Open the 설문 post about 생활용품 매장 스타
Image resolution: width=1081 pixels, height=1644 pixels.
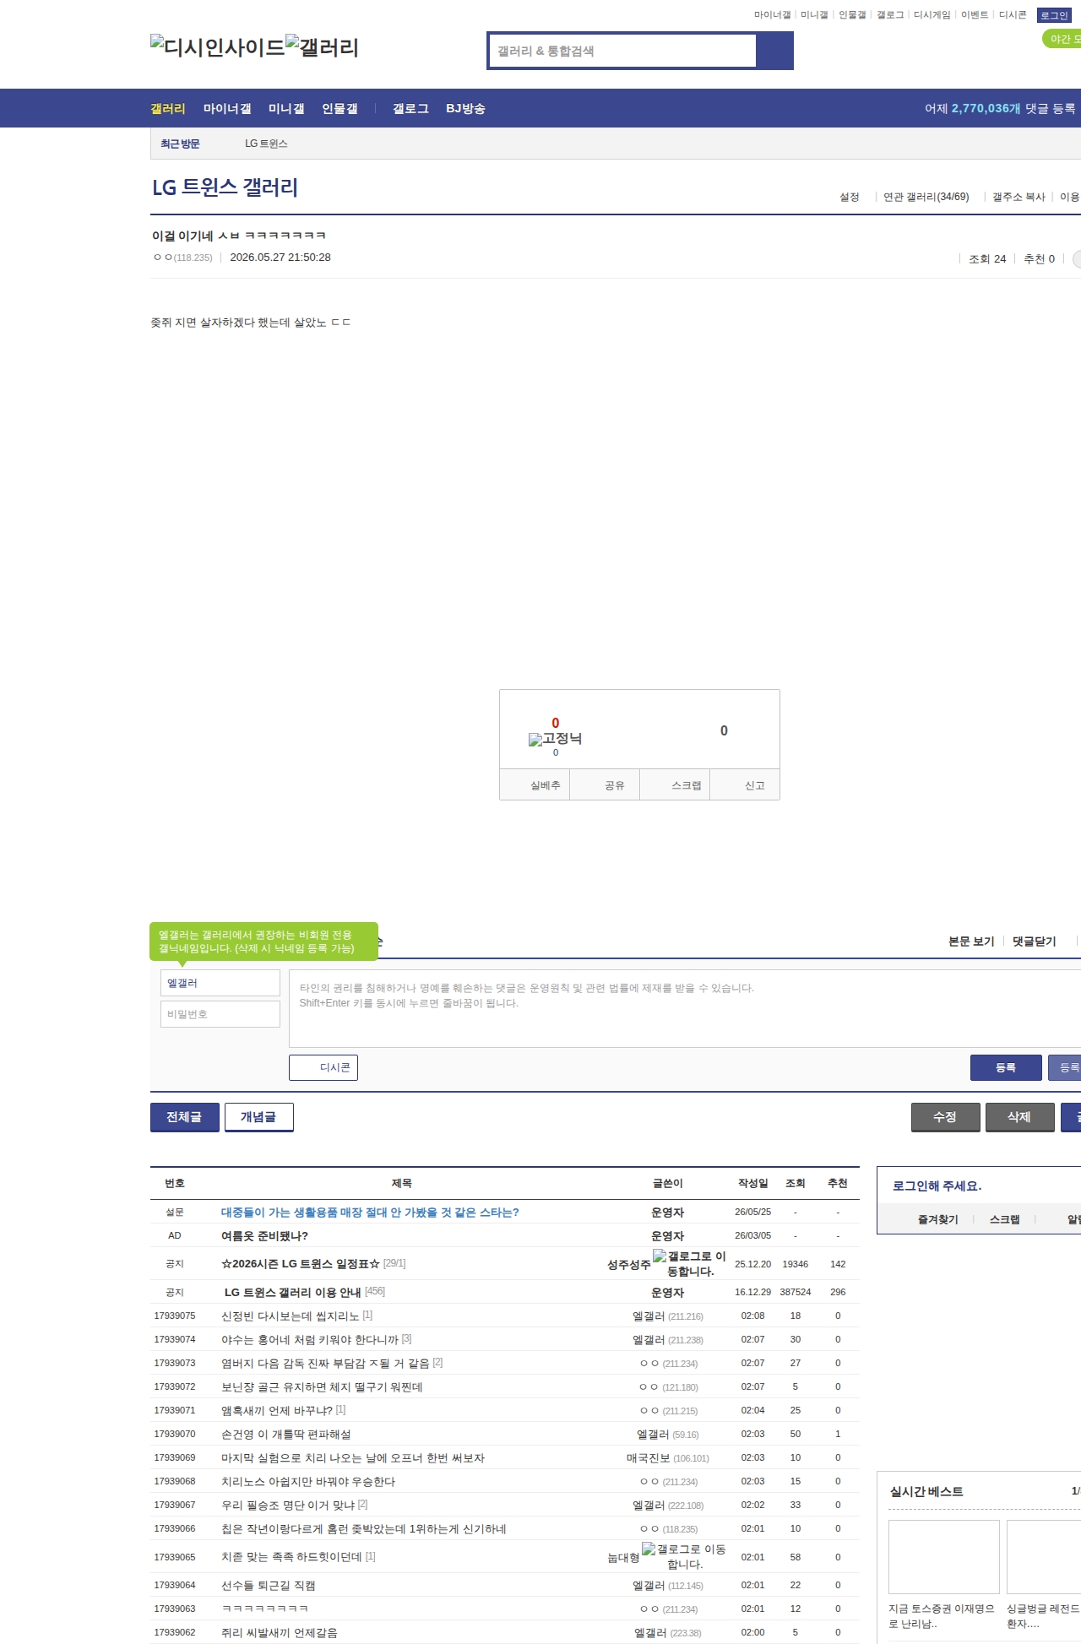click(370, 1212)
